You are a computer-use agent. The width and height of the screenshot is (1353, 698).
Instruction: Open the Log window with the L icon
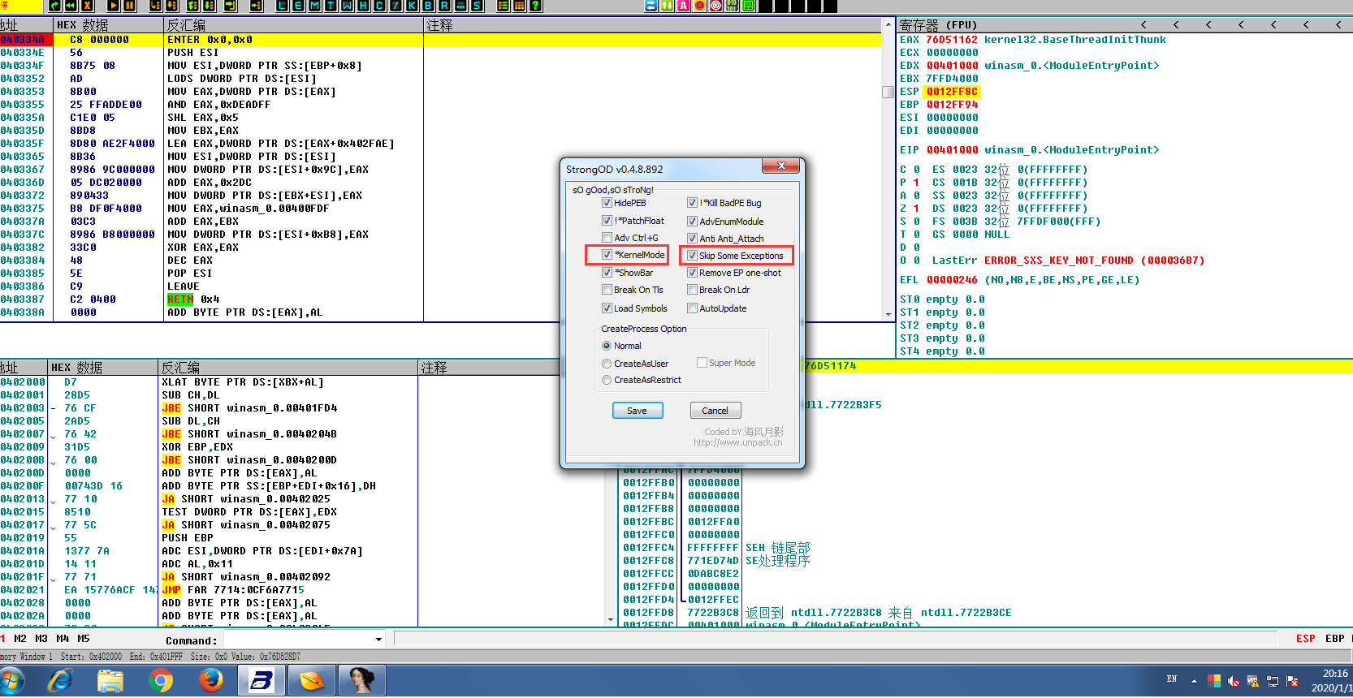click(282, 6)
